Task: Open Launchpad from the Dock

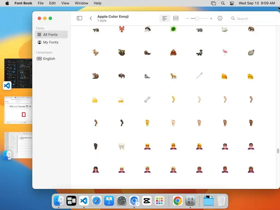Action: (159, 201)
